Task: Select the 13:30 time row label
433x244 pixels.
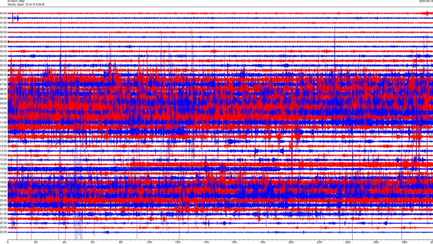Action: 3,141
